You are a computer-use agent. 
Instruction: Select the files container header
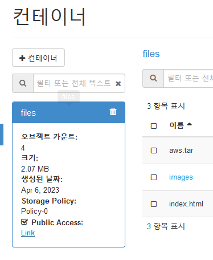pos(68,112)
